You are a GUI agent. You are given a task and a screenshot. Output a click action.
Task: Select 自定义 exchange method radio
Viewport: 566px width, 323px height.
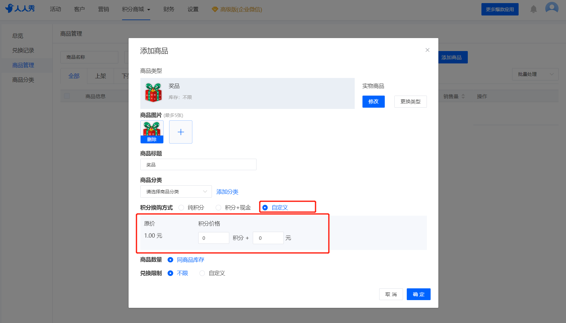[x=265, y=208]
